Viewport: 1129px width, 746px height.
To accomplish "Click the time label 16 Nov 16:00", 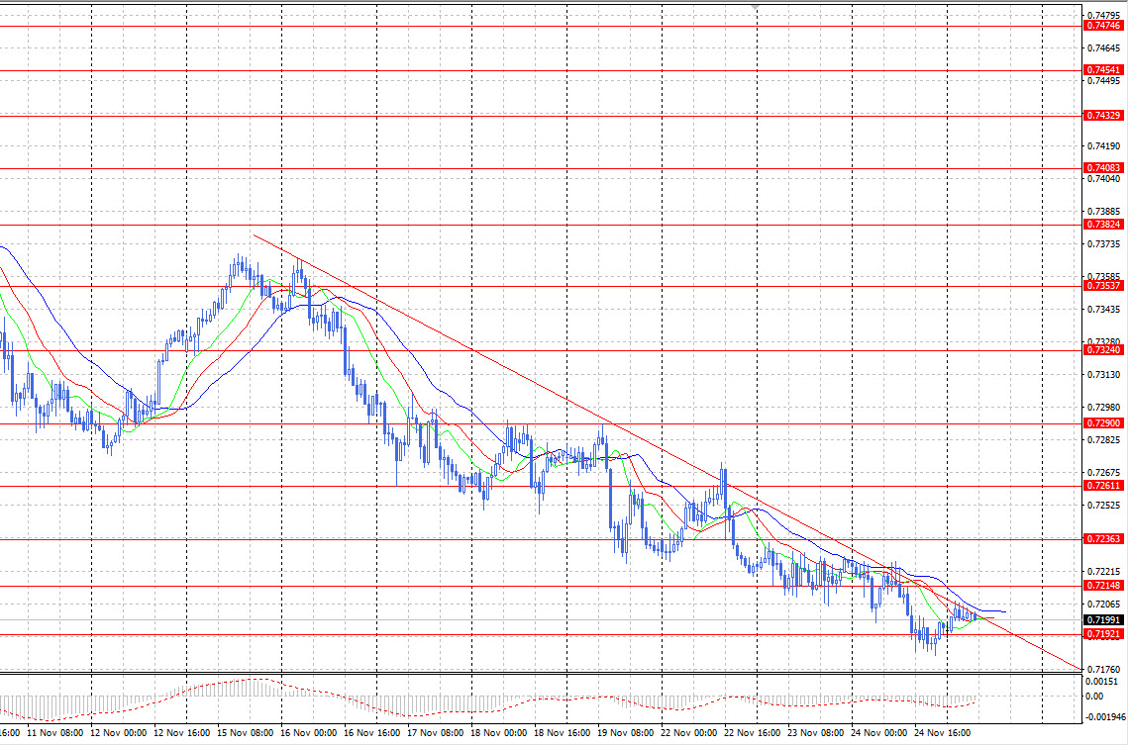I will coord(371,733).
